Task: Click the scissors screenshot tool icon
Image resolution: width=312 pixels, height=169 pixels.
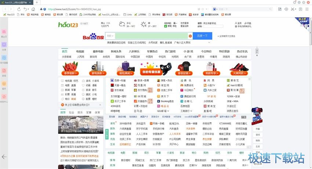Action: (x=292, y=9)
